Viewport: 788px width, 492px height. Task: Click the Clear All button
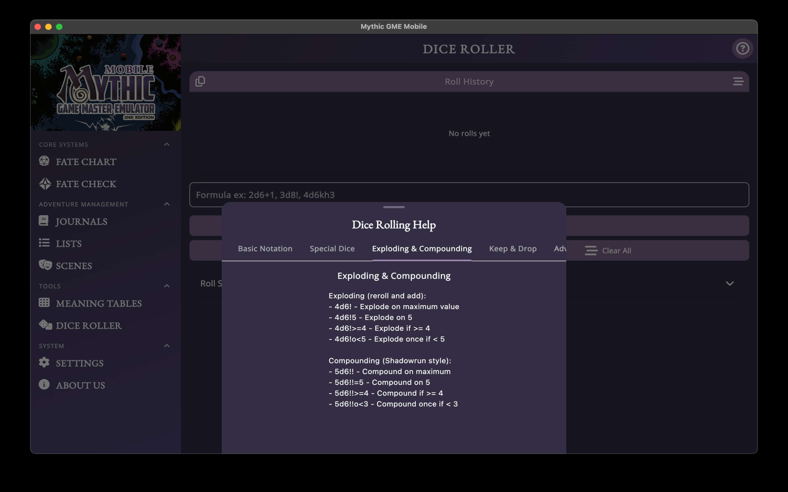pyautogui.click(x=608, y=251)
